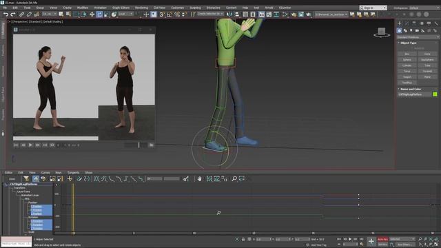Select the Move Keys tool in Curve Editor
The height and width of the screenshot is (248, 441).
pyautogui.click(x=36, y=178)
